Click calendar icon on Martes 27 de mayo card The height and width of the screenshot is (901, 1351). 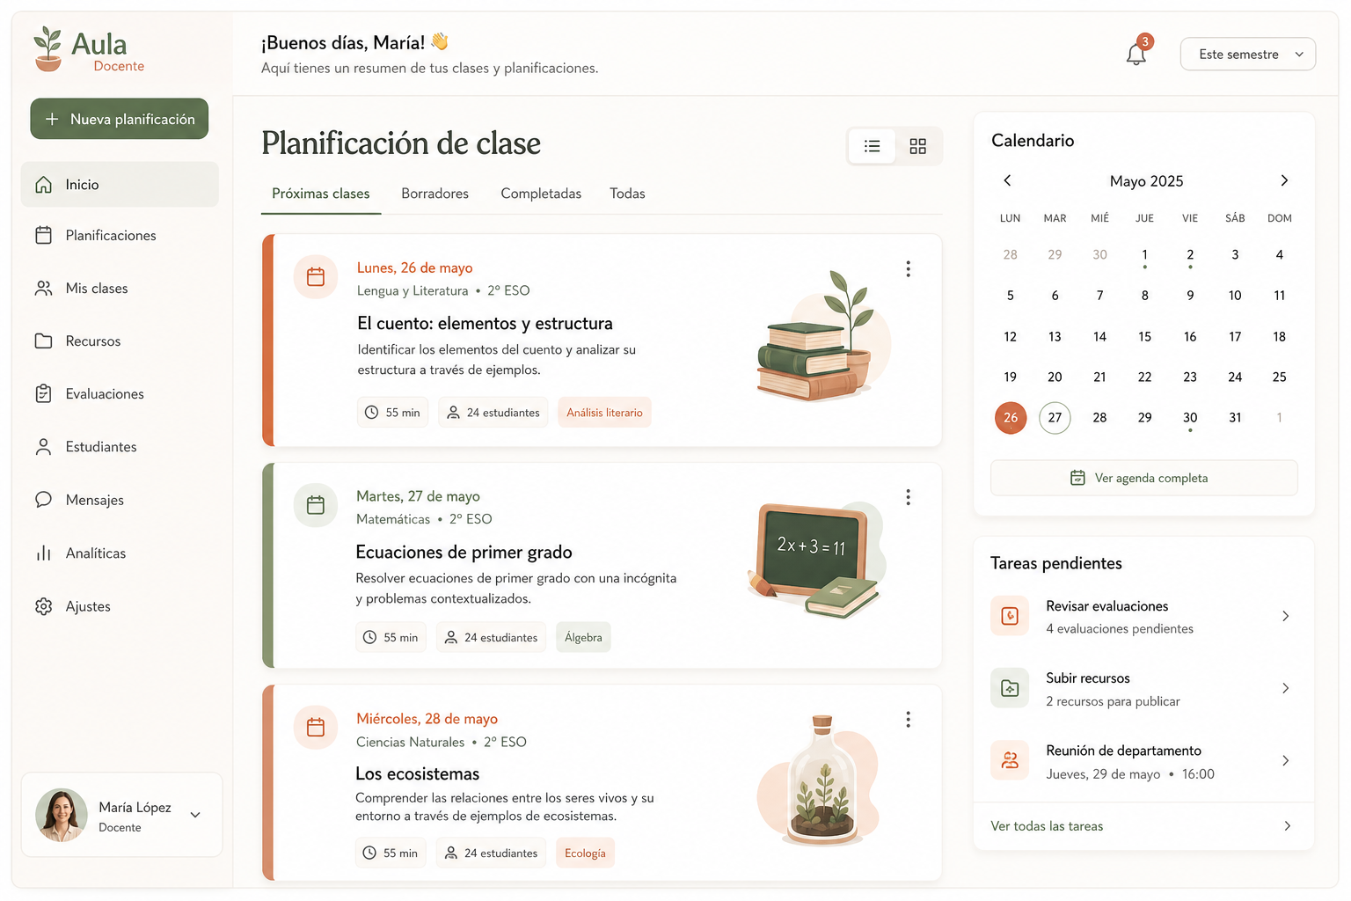pyautogui.click(x=316, y=505)
